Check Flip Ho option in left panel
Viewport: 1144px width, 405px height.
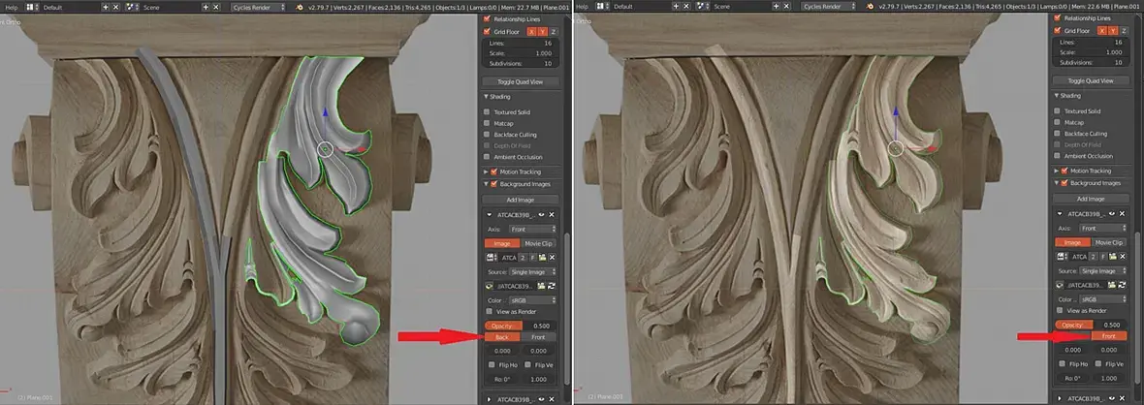pos(493,364)
